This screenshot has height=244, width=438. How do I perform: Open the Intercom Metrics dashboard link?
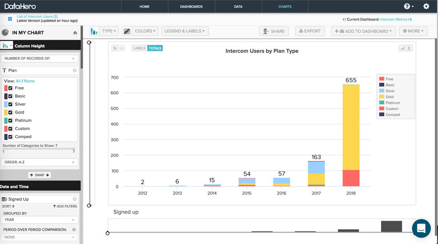tap(394, 20)
